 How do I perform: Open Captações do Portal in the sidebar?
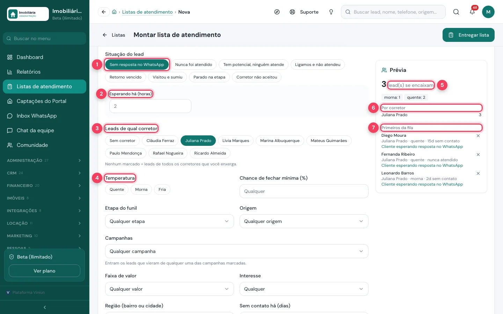44,101
